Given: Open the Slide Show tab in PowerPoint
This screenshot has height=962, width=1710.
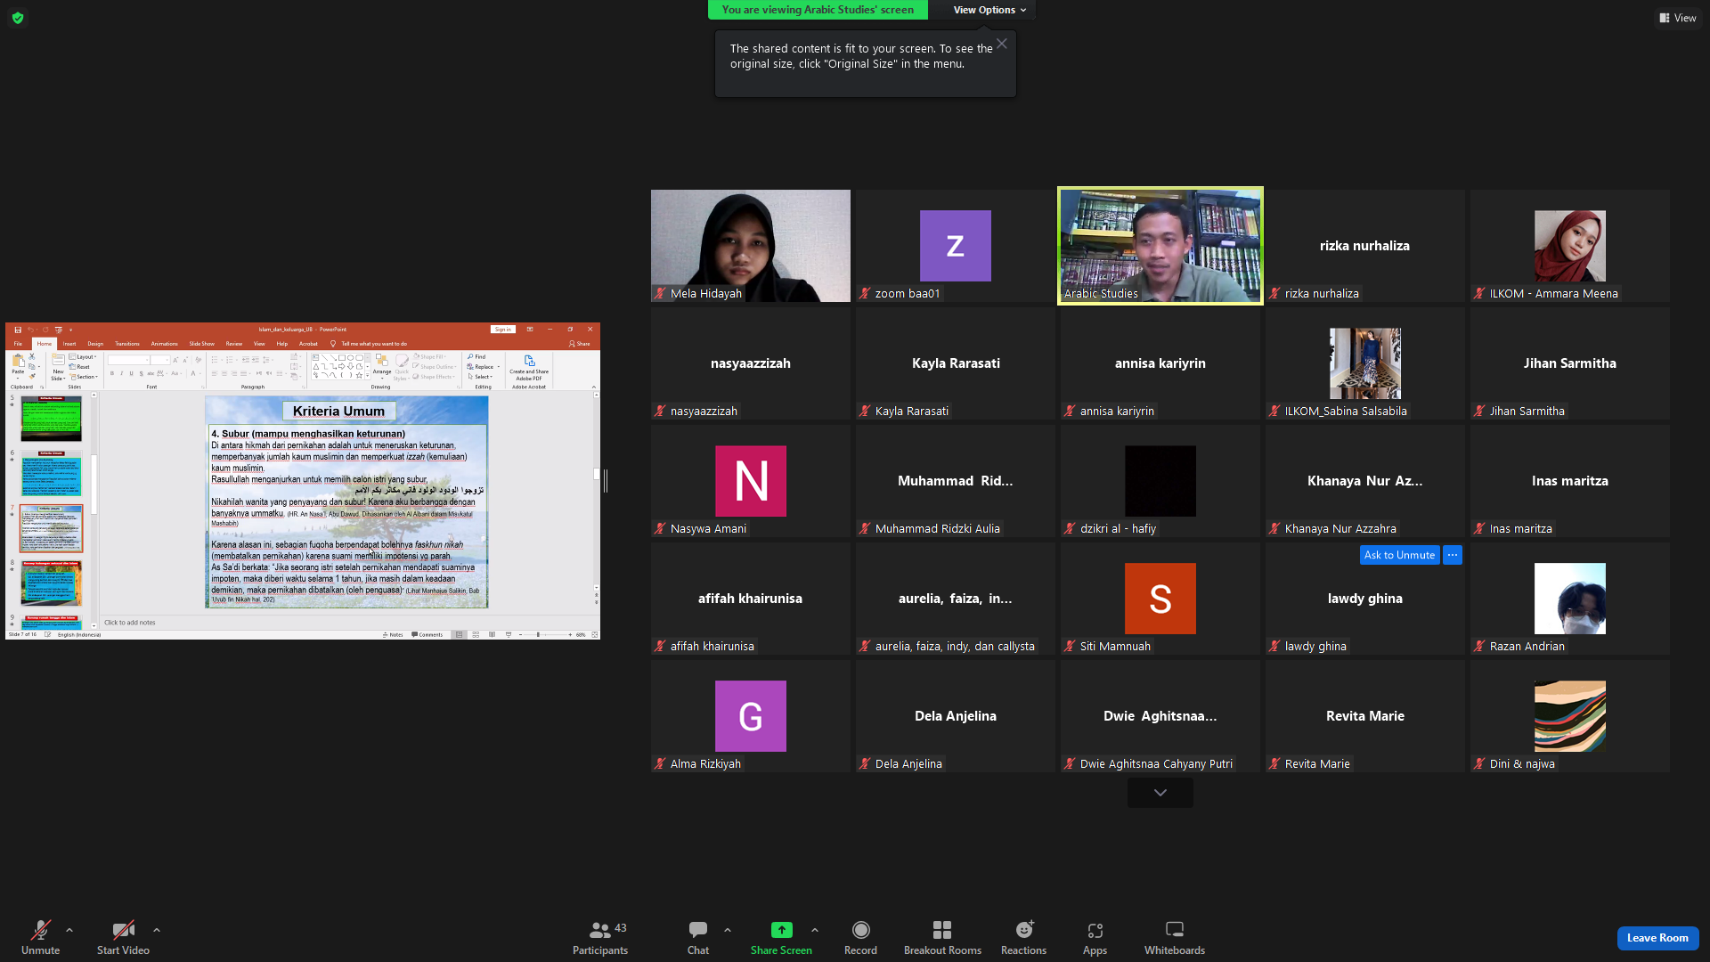Looking at the screenshot, I should click(x=202, y=344).
